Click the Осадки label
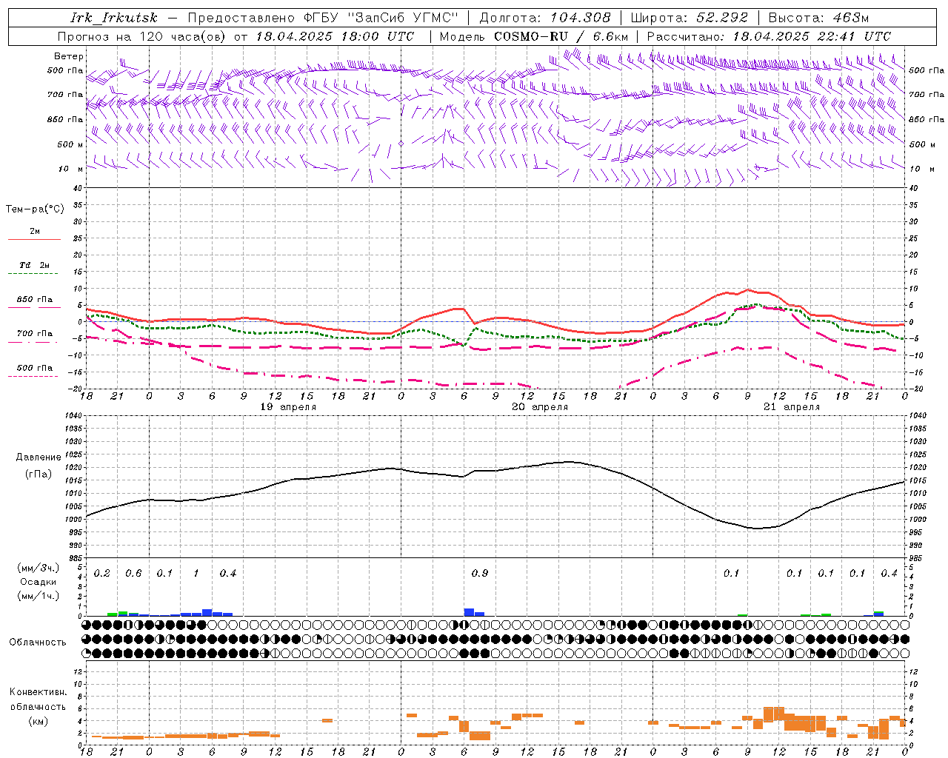The height and width of the screenshot is (758, 948). coord(38,582)
